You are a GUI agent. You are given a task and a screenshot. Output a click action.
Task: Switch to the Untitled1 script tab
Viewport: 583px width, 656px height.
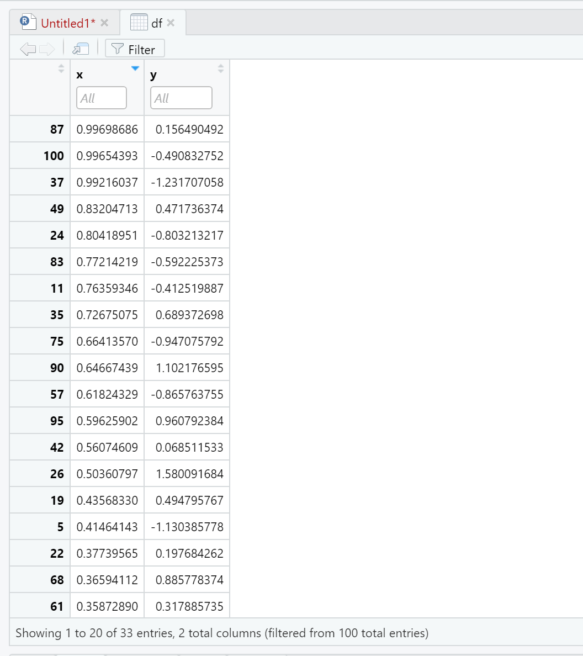click(68, 23)
